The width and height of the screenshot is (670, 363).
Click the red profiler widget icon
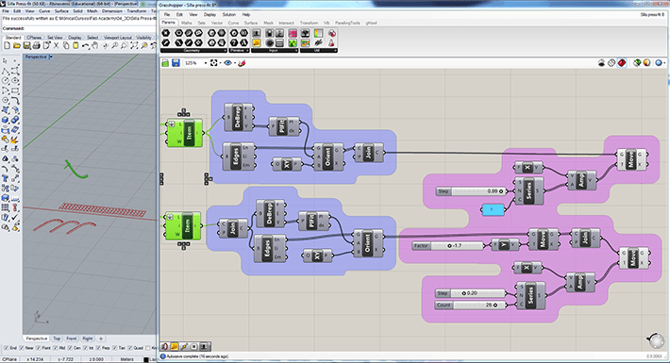[x=165, y=346]
